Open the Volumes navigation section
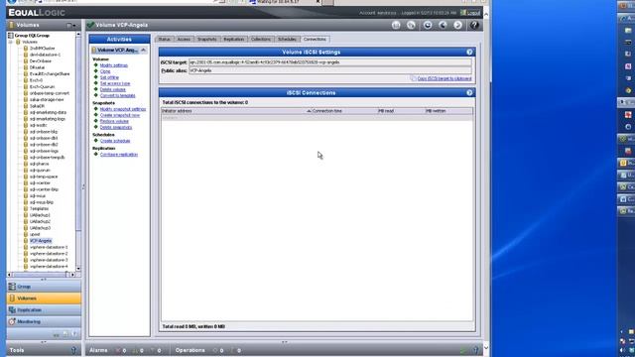This screenshot has width=635, height=357. point(44,298)
